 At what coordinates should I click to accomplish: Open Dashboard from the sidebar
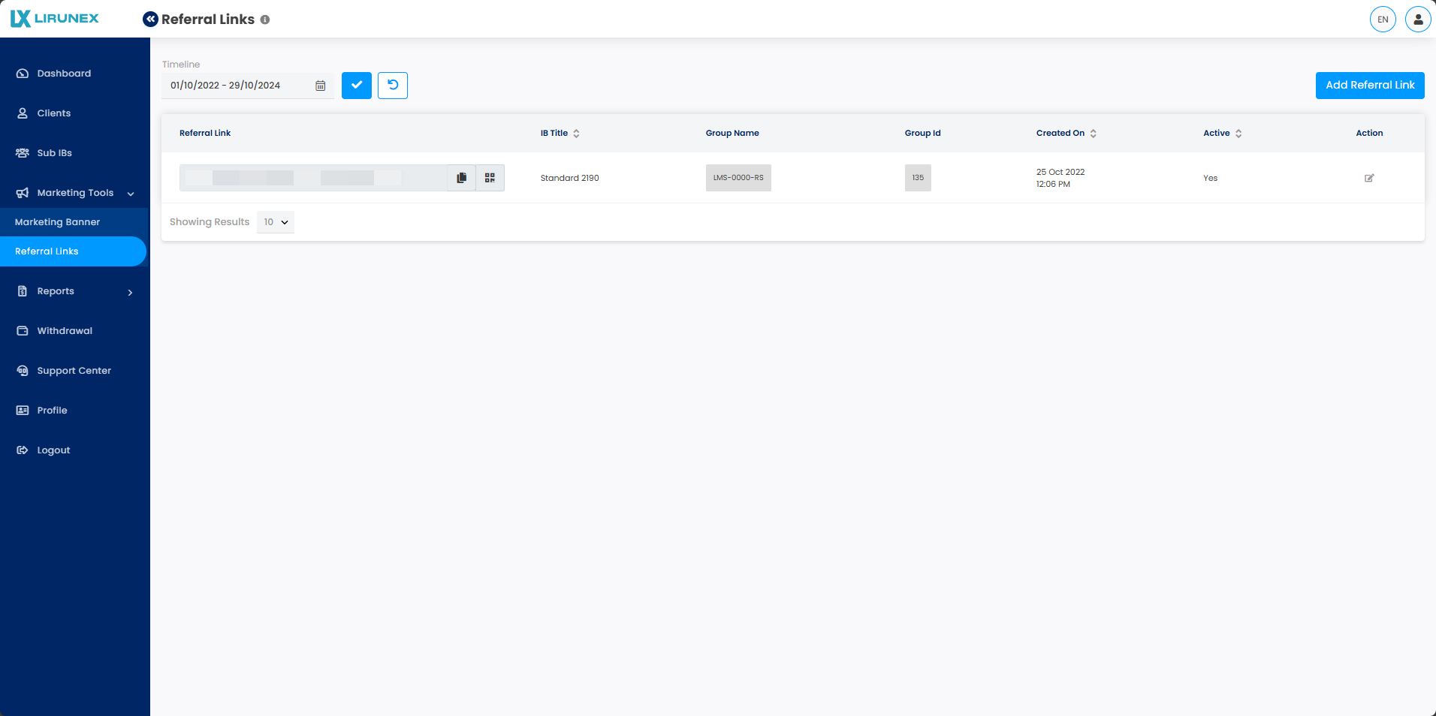tap(64, 74)
